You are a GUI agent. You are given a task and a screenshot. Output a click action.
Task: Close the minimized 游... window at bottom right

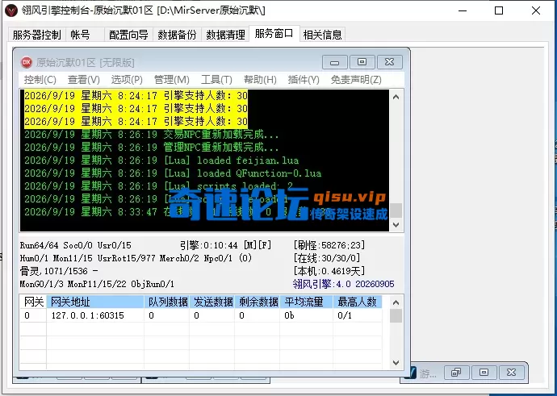pos(512,373)
